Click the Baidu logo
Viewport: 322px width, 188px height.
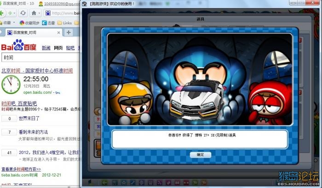(x=19, y=45)
